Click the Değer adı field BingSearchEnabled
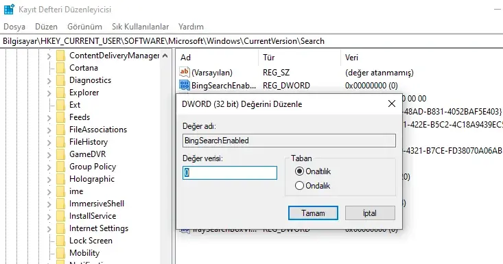 point(289,141)
